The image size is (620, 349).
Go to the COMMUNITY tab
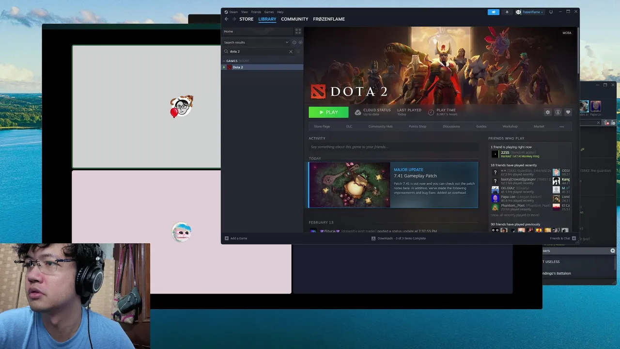pos(294,19)
